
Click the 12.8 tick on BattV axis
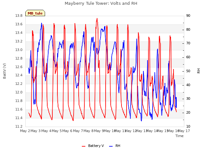(x=19, y=58)
